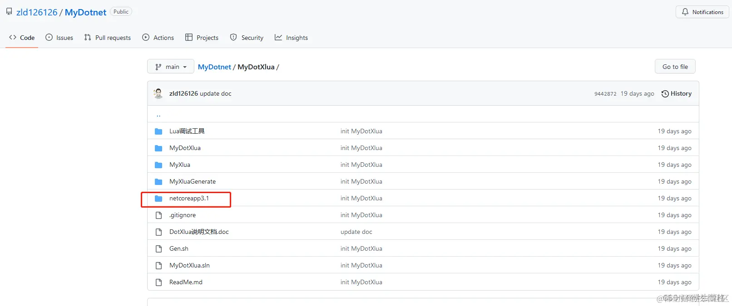Open the zld126126 commit author link
Viewport: 732px width, 306px height.
point(183,93)
